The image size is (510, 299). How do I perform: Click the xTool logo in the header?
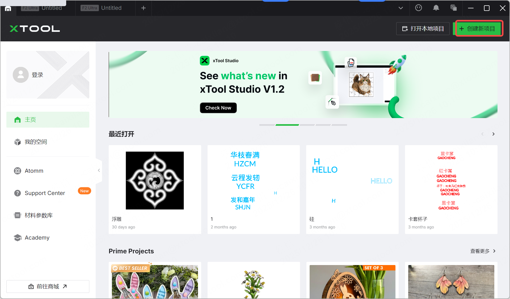(x=35, y=29)
